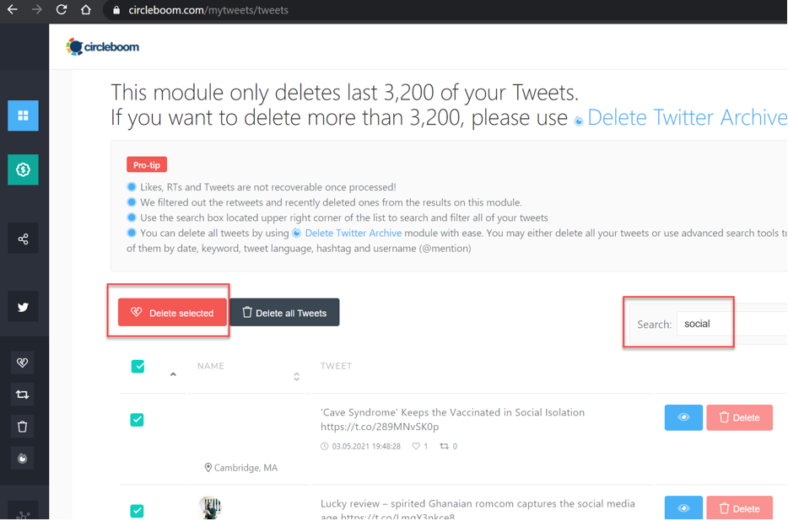788x521 pixels.
Task: Uncheck the Lucky review tweet checkbox
Action: pyautogui.click(x=137, y=511)
